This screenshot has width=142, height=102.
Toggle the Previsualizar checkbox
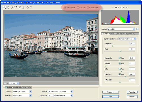(65, 7)
